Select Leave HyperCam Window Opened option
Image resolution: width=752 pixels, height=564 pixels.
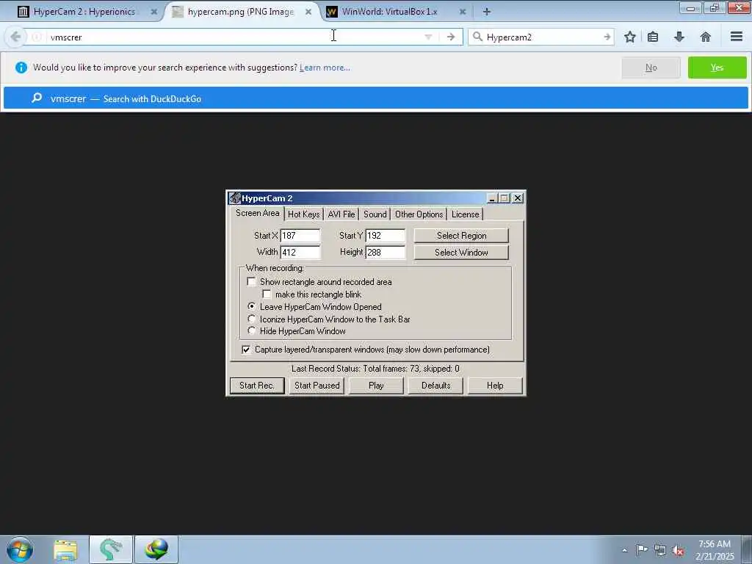(x=251, y=306)
